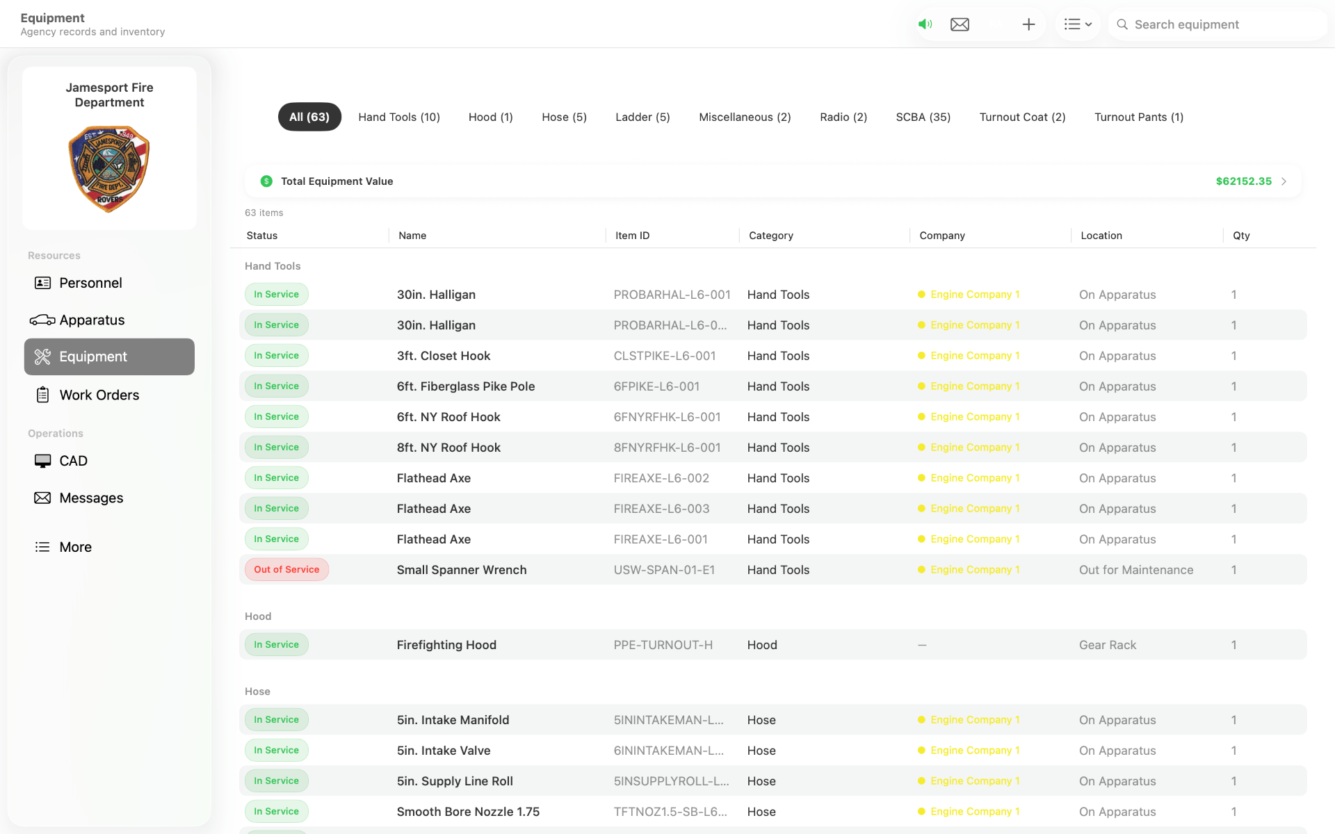Click Gear Rack location cell

point(1108,645)
